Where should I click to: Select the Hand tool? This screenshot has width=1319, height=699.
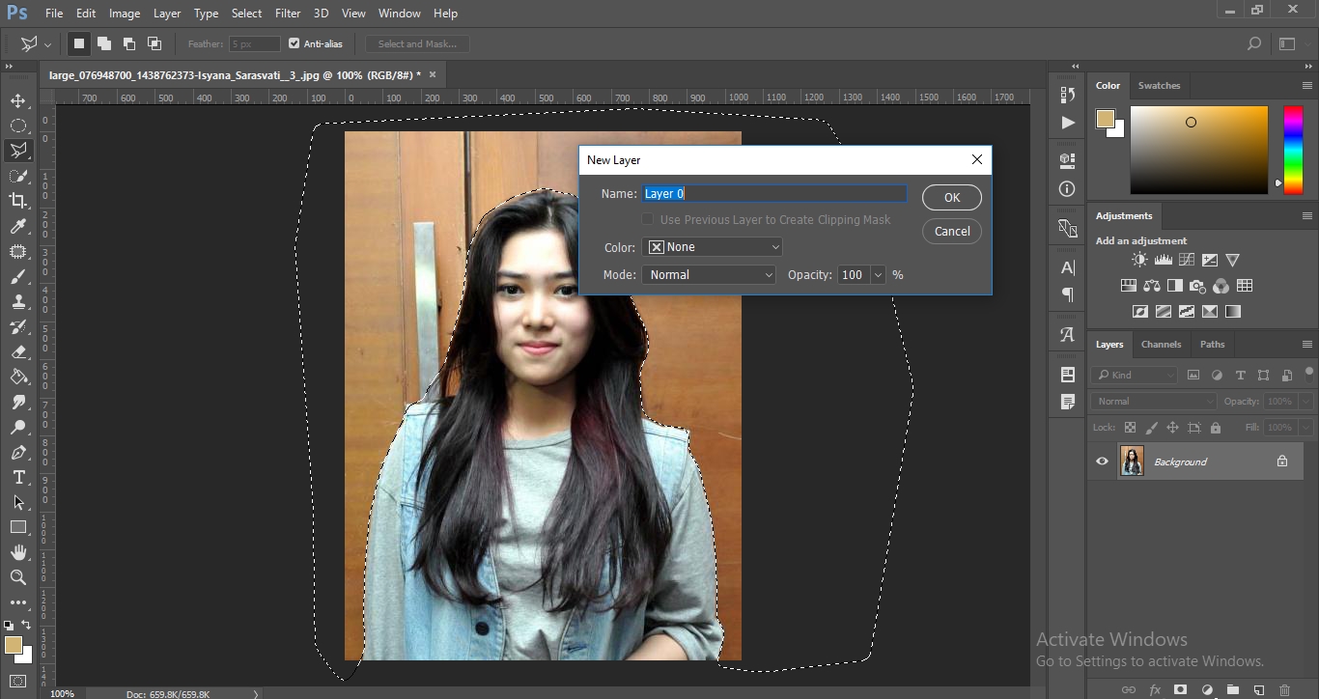click(20, 552)
